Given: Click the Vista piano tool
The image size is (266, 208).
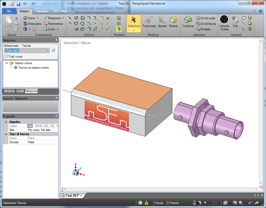Looking at the screenshot, I should (x=32, y=24).
